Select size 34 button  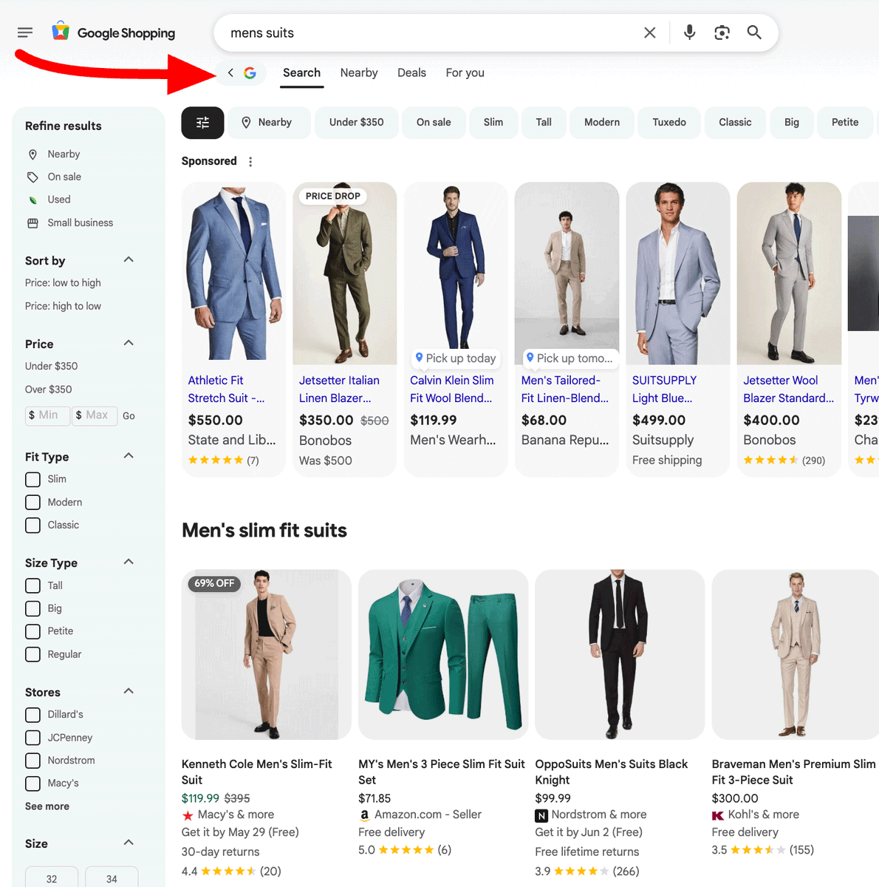112,877
